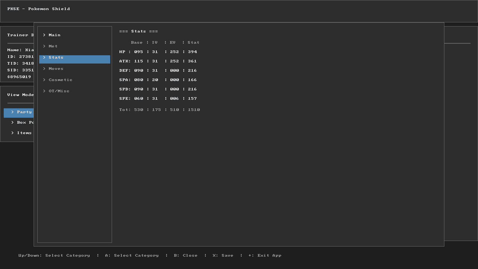The height and width of the screenshot is (269, 478).
Task: Click the "A: Select Category" hint
Action: (132, 256)
